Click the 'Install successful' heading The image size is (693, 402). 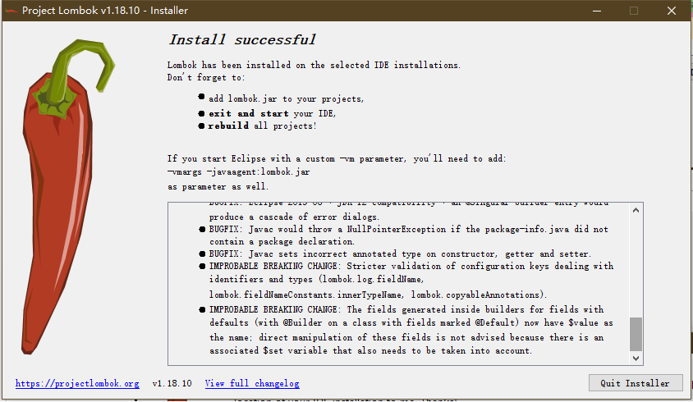[x=242, y=39]
